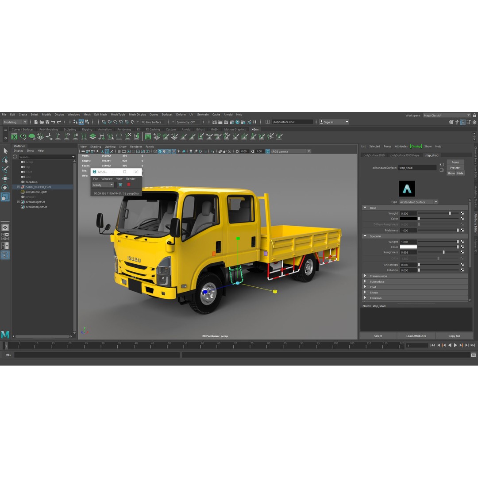Screen dimensions: 478x478
Task: Pick the Rotate tool in toolbox
Action: (5, 188)
